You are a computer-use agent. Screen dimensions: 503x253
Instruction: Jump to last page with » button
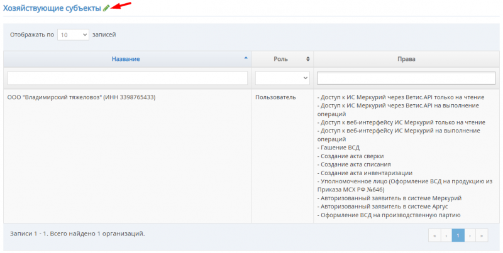[x=482, y=235]
